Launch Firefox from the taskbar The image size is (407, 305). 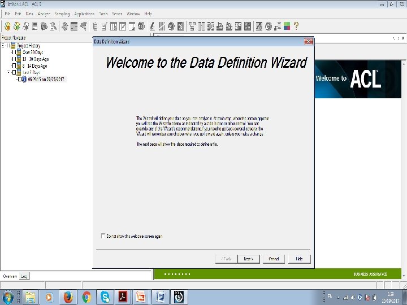68,297
